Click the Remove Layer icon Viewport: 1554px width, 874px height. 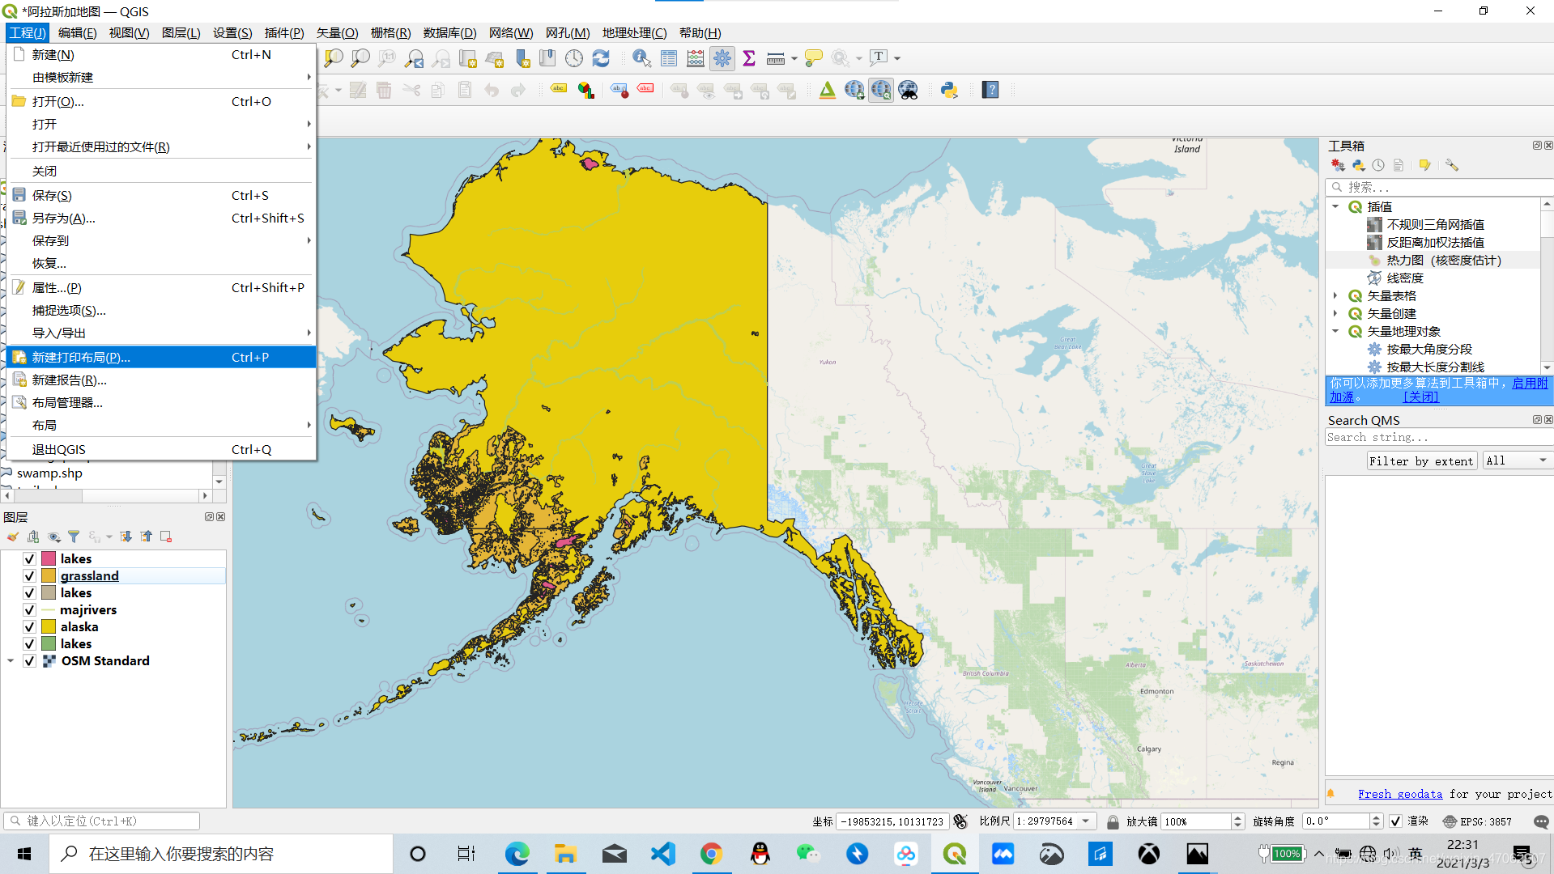point(166,537)
